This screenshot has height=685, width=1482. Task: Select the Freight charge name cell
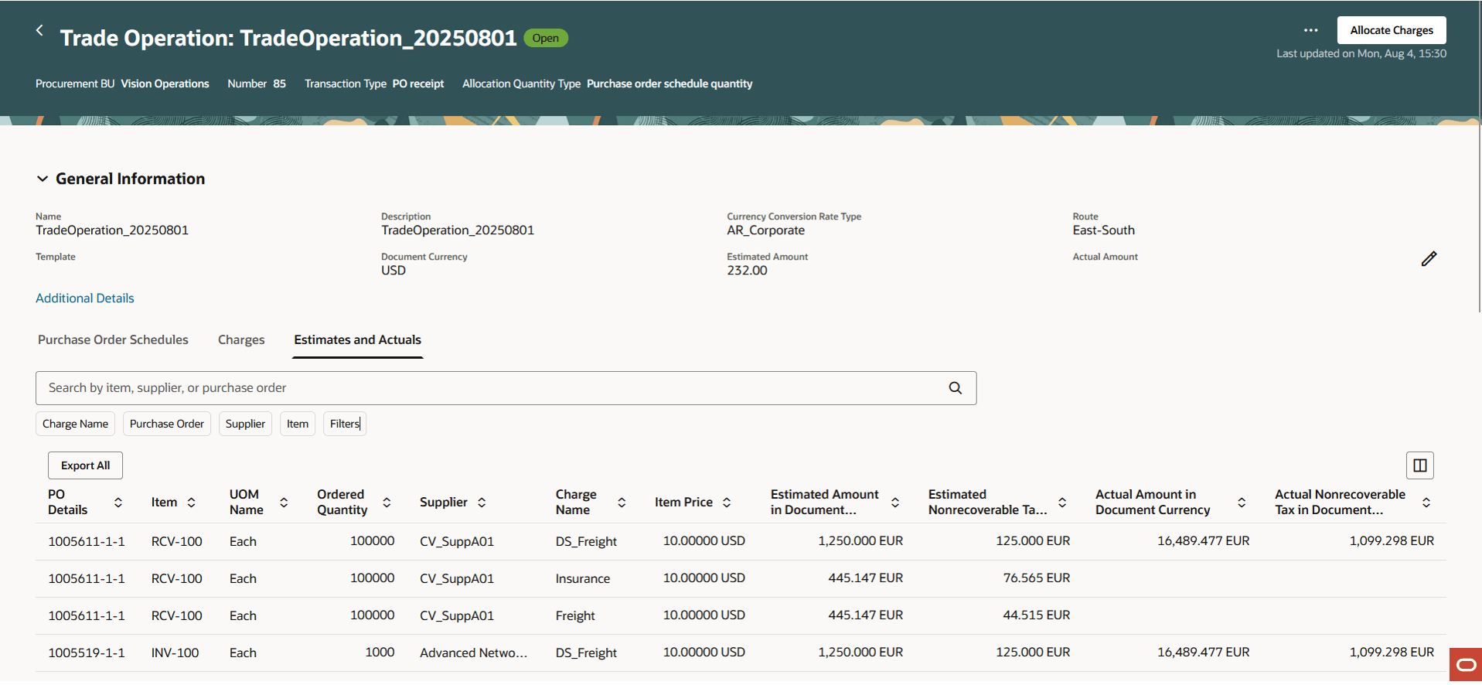(x=575, y=615)
